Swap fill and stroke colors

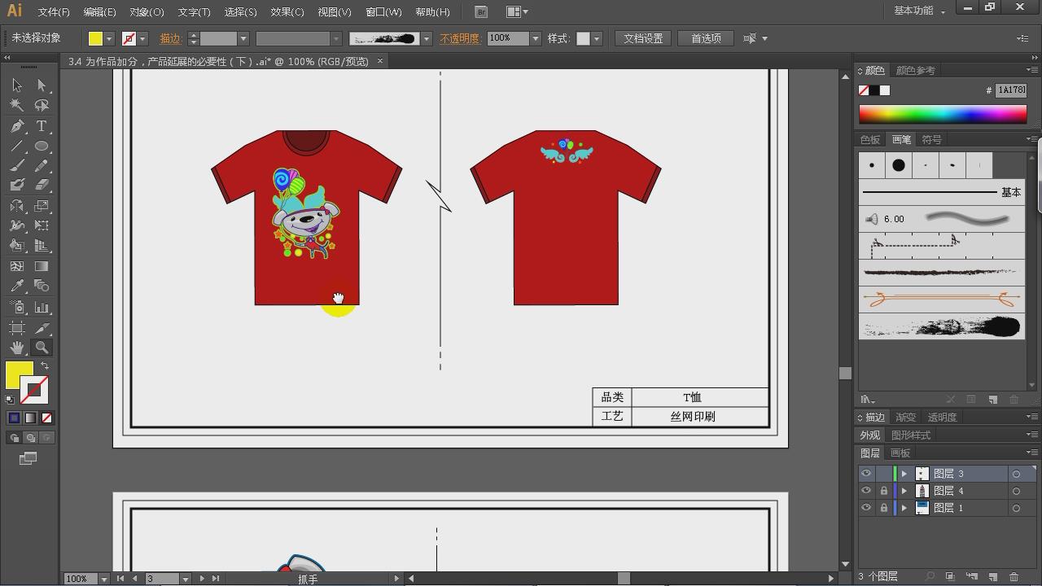pyautogui.click(x=45, y=366)
